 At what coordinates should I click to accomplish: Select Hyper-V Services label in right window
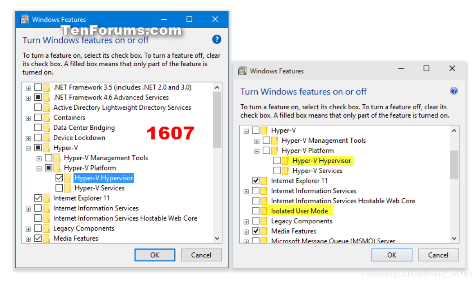(x=317, y=171)
